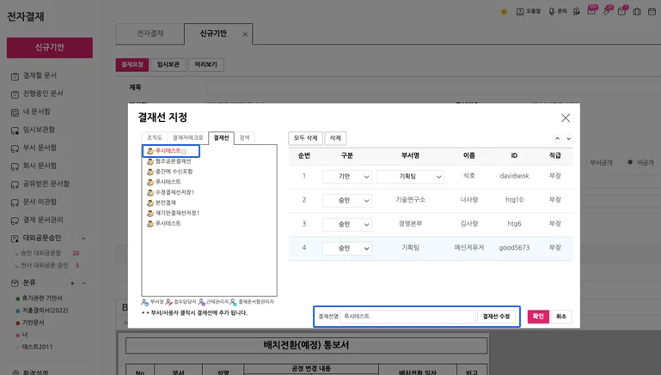Click the user icon beside 본인결재
This screenshot has height=375, width=661.
pyautogui.click(x=150, y=203)
